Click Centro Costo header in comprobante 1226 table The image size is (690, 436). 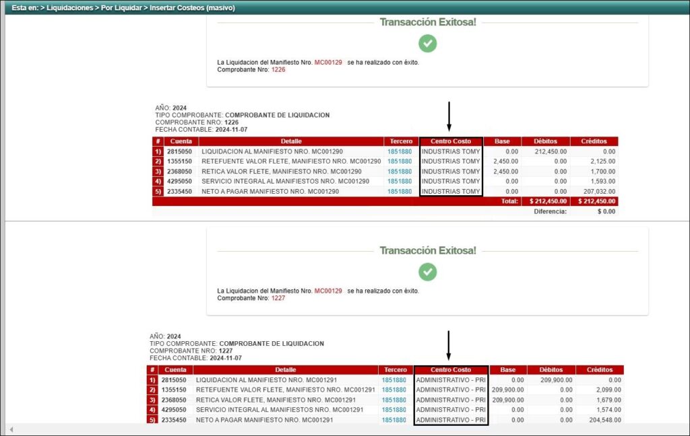[451, 141]
